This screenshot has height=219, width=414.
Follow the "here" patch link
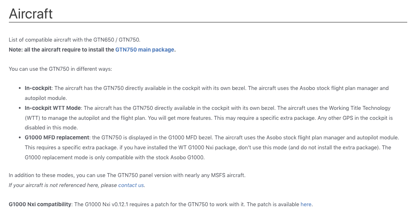click(x=306, y=204)
